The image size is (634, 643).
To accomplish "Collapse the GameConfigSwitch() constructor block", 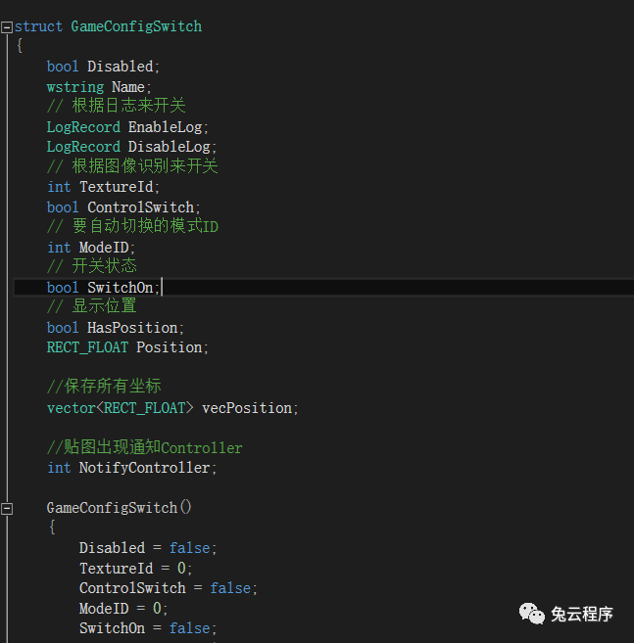I will point(7,508).
